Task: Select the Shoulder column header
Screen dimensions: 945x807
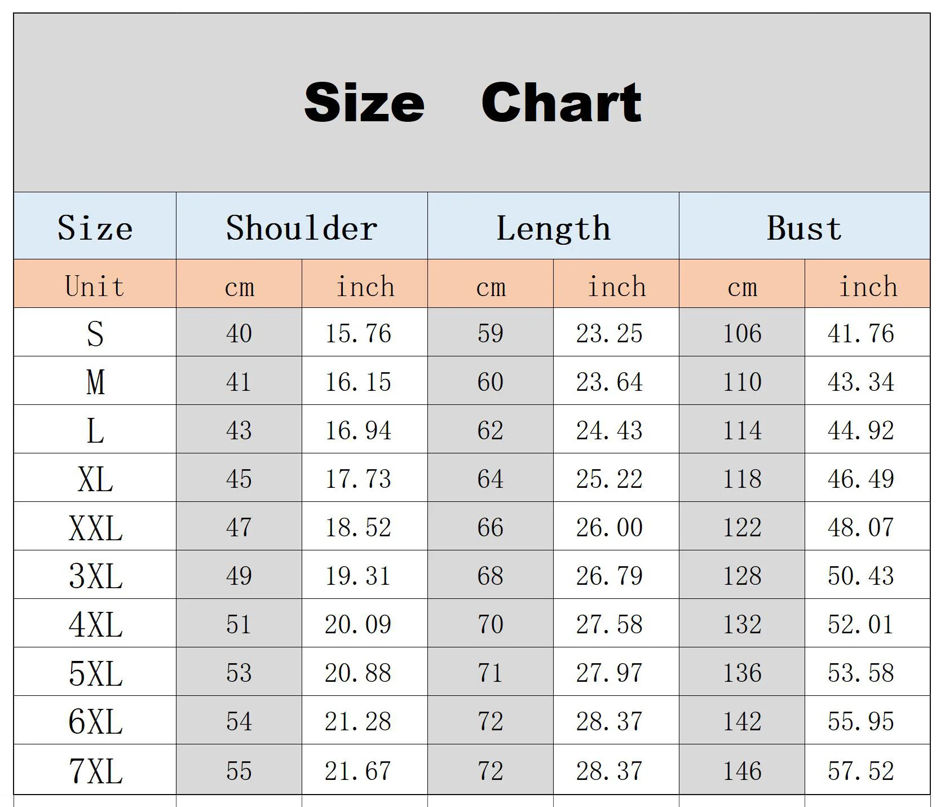Action: pos(302,228)
